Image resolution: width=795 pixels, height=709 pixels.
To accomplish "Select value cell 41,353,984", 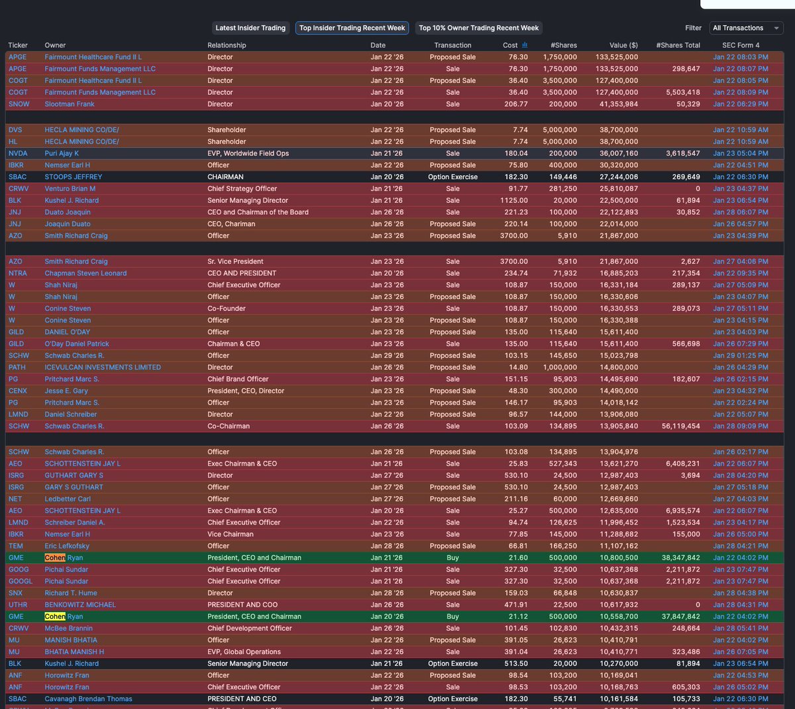I will [x=619, y=104].
